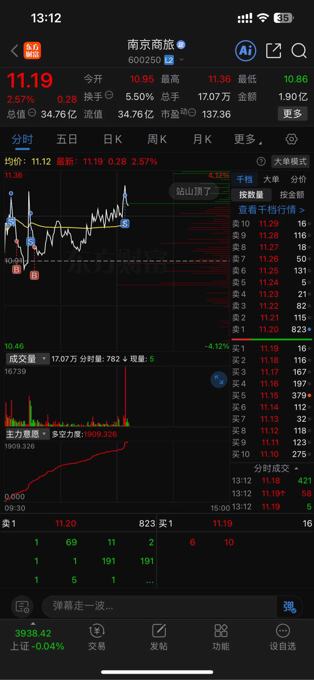
Task: Tap the 13:12 11.19↑ 58 trade row
Action: click(272, 493)
